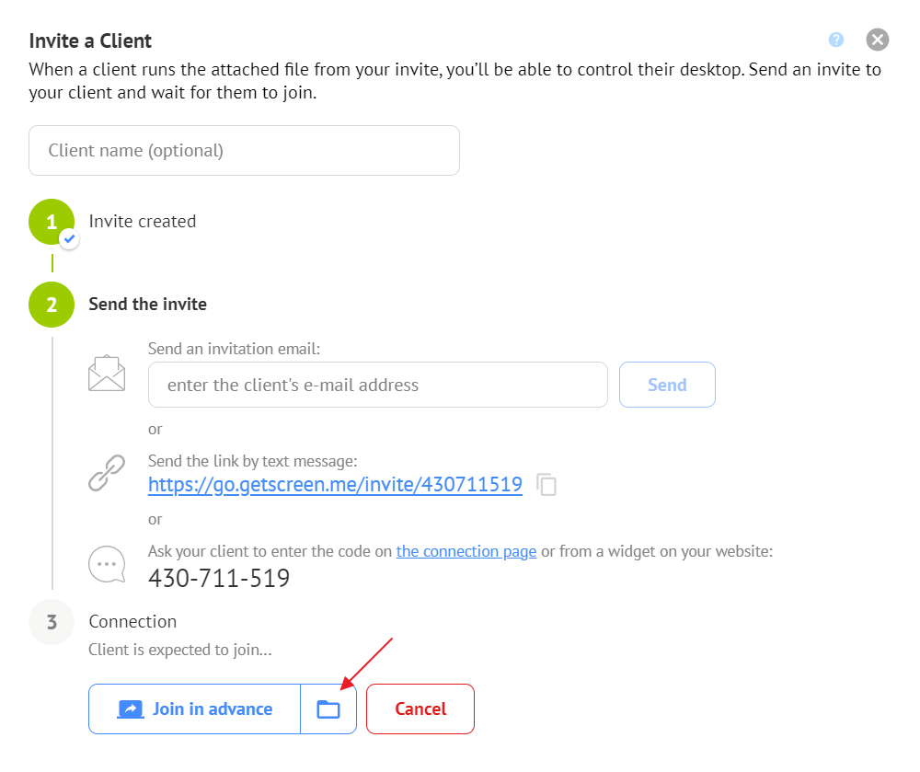This screenshot has height=772, width=920.
Task: Click the step 1 green circle
Action: 51,222
